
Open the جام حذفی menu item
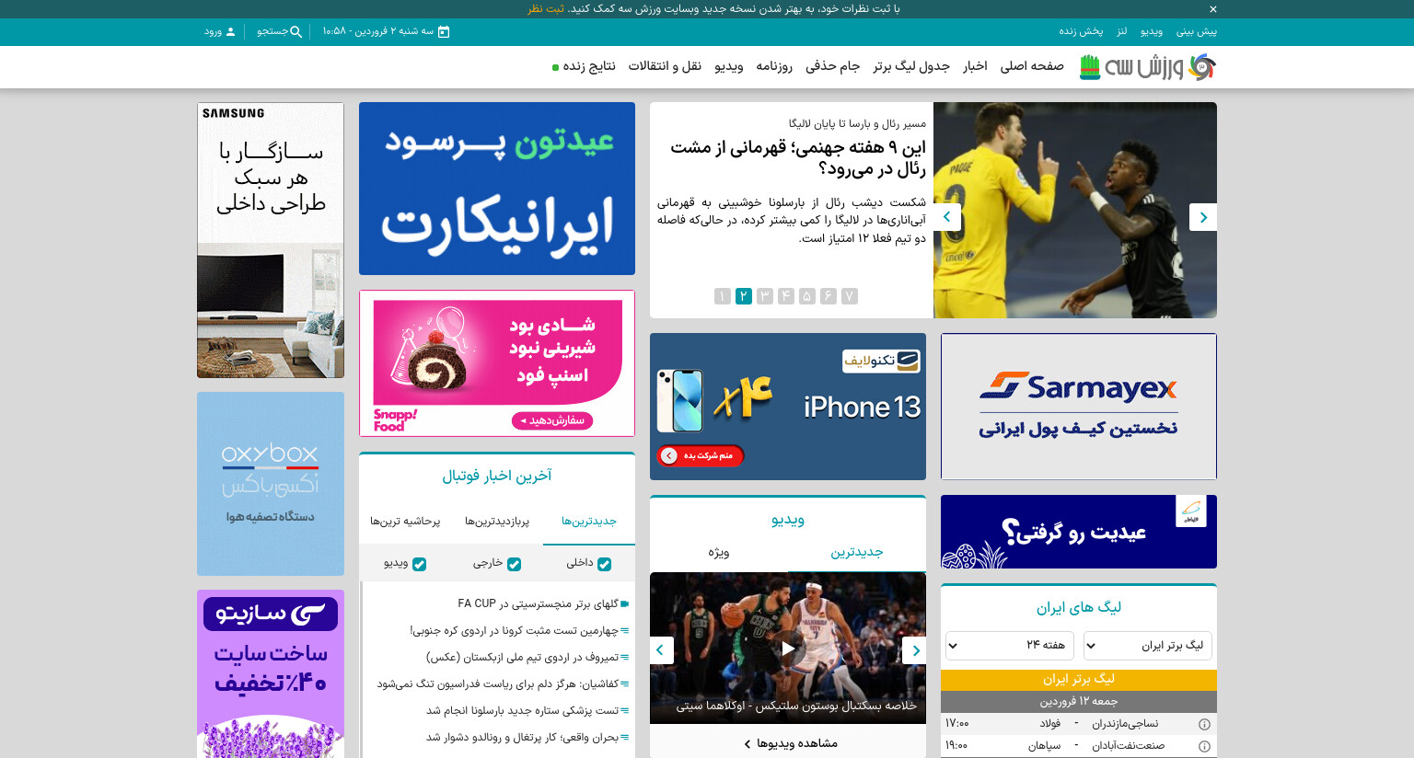click(x=832, y=66)
